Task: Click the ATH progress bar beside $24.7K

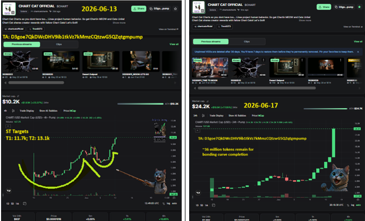Action: click(326, 109)
